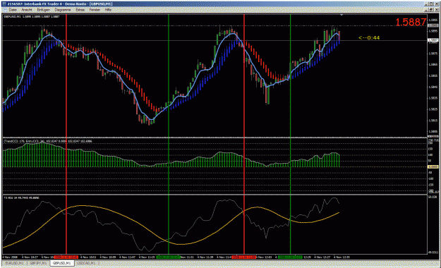The width and height of the screenshot is (441, 268).
Task: Close the Interbank FX Trader main window
Action: coord(437,4)
